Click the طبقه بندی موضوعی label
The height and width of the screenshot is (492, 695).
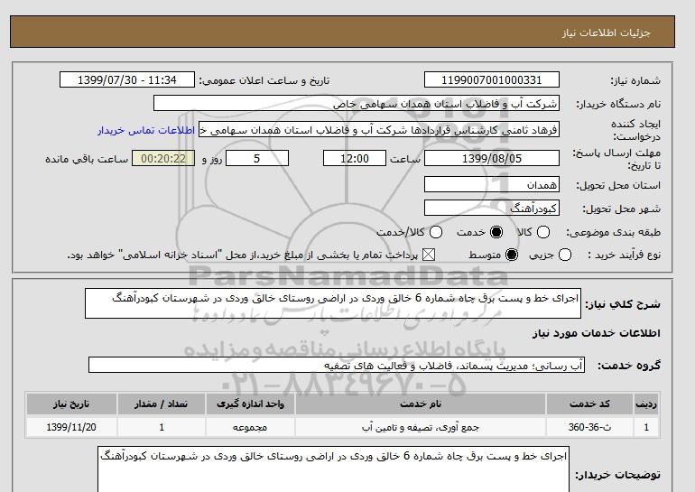(x=614, y=232)
